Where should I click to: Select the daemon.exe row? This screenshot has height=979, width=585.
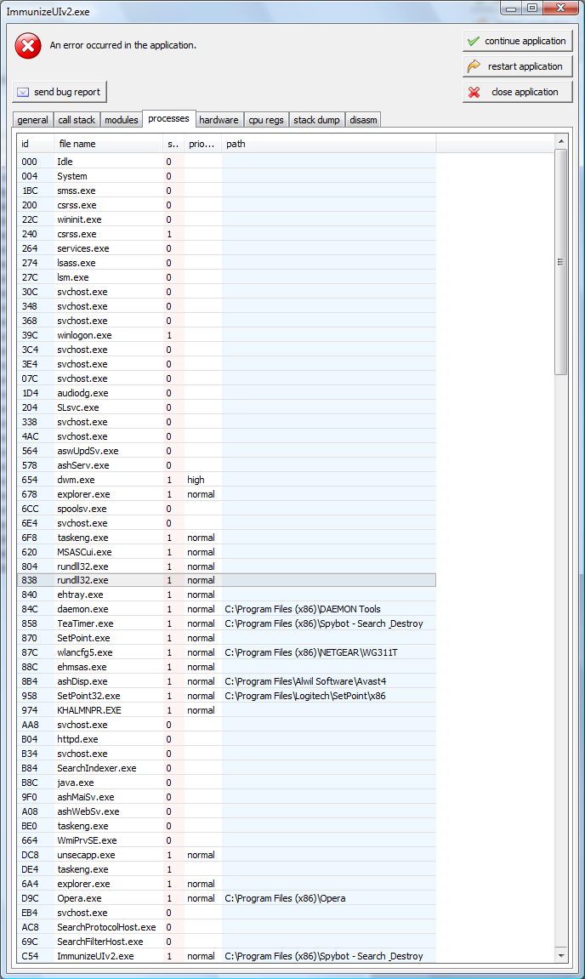pyautogui.click(x=227, y=609)
